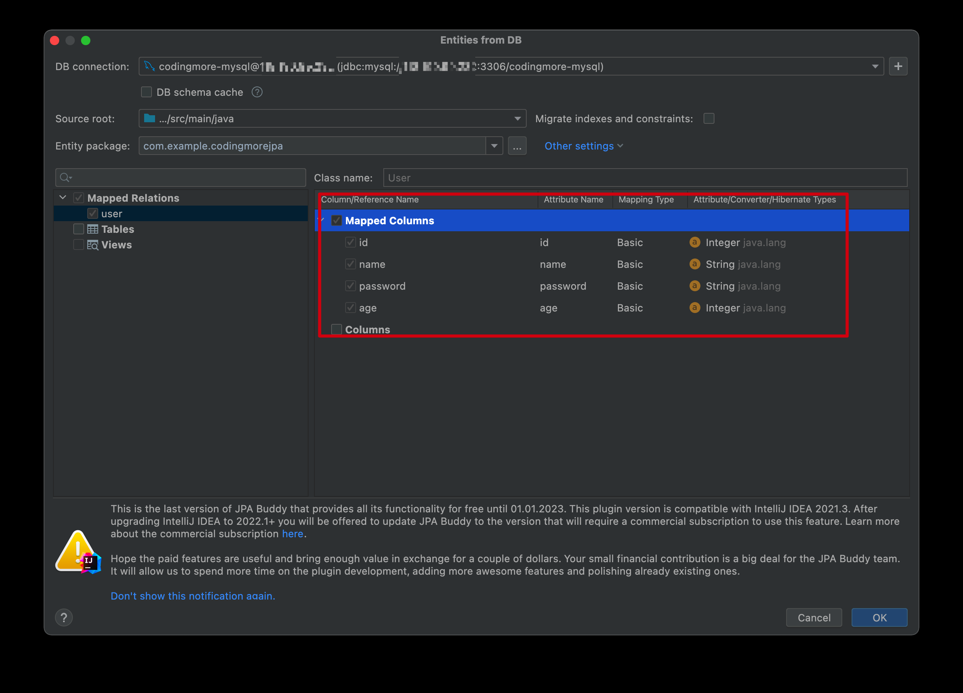Collapse the Mapped Relations tree node
This screenshot has width=963, height=693.
[63, 198]
